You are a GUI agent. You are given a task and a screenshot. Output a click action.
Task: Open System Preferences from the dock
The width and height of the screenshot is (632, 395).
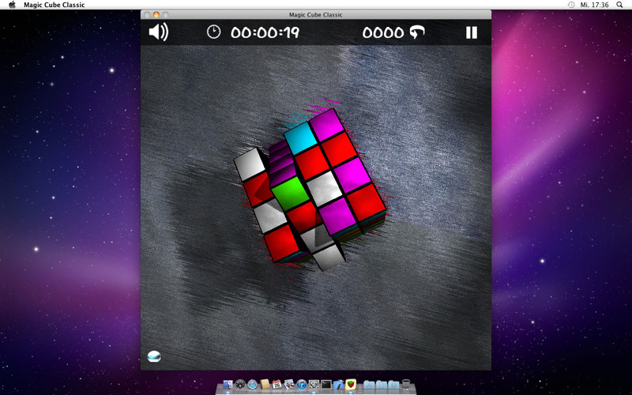[x=314, y=385]
